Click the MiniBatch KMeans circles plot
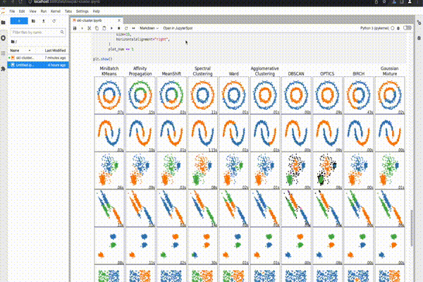Screen dimensions: 423x282 click(x=109, y=95)
